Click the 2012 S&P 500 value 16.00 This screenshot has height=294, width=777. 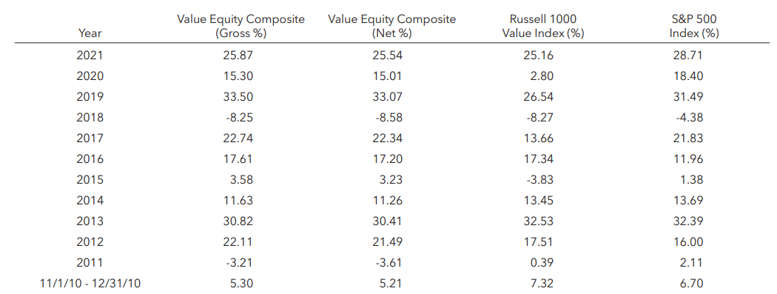(x=689, y=242)
